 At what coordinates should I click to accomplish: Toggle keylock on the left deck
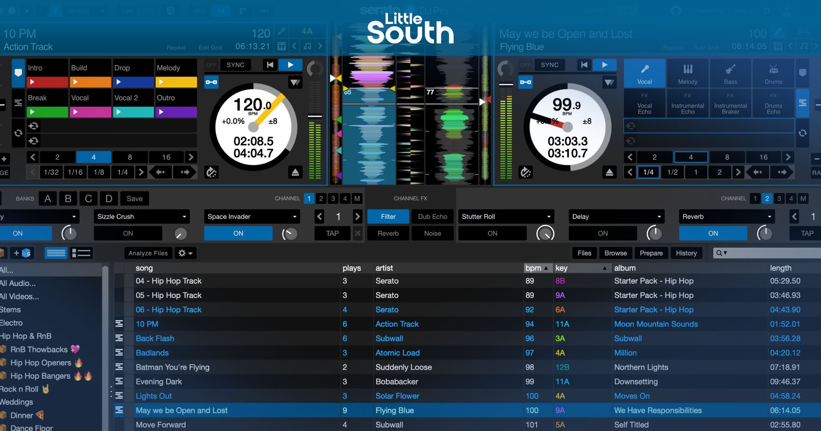307,46
